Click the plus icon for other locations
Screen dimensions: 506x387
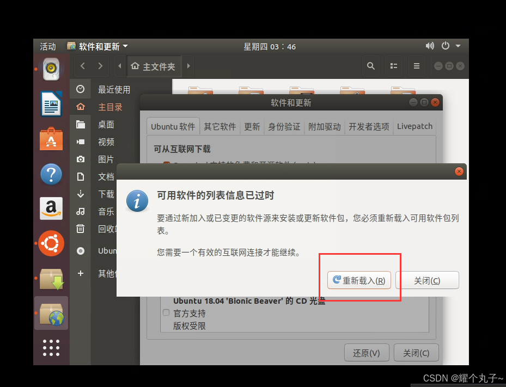(81, 273)
